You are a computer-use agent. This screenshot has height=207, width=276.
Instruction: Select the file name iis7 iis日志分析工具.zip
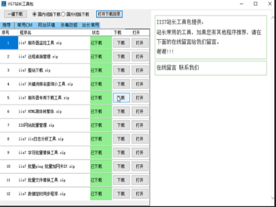click(x=41, y=139)
